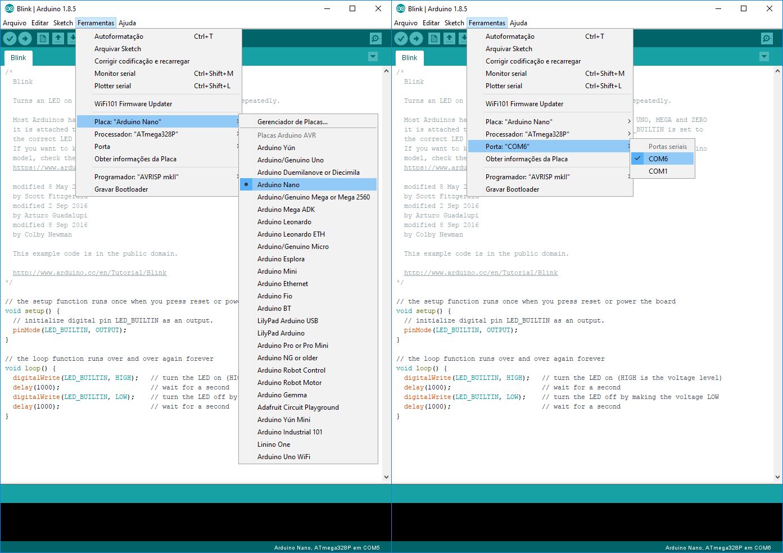Click WiFi101 Firmware Updater in right window
Screen dimensions: 783x553
550,103
